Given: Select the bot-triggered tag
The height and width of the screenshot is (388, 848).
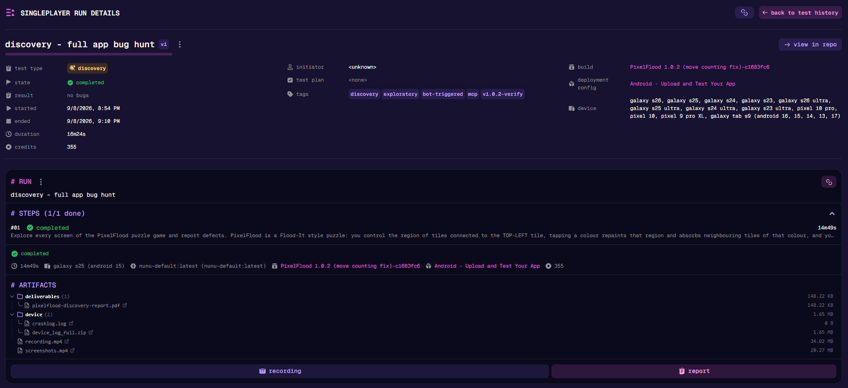Looking at the screenshot, I should coord(443,94).
